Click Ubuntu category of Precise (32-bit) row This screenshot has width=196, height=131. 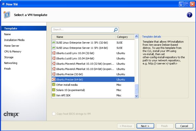(x=121, y=74)
